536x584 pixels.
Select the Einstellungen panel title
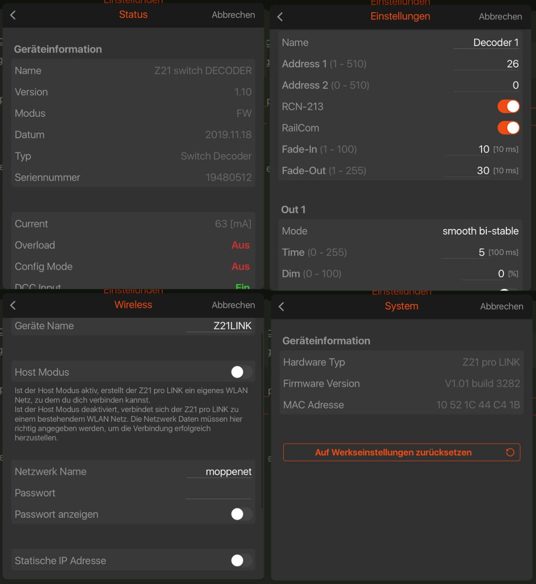(400, 16)
